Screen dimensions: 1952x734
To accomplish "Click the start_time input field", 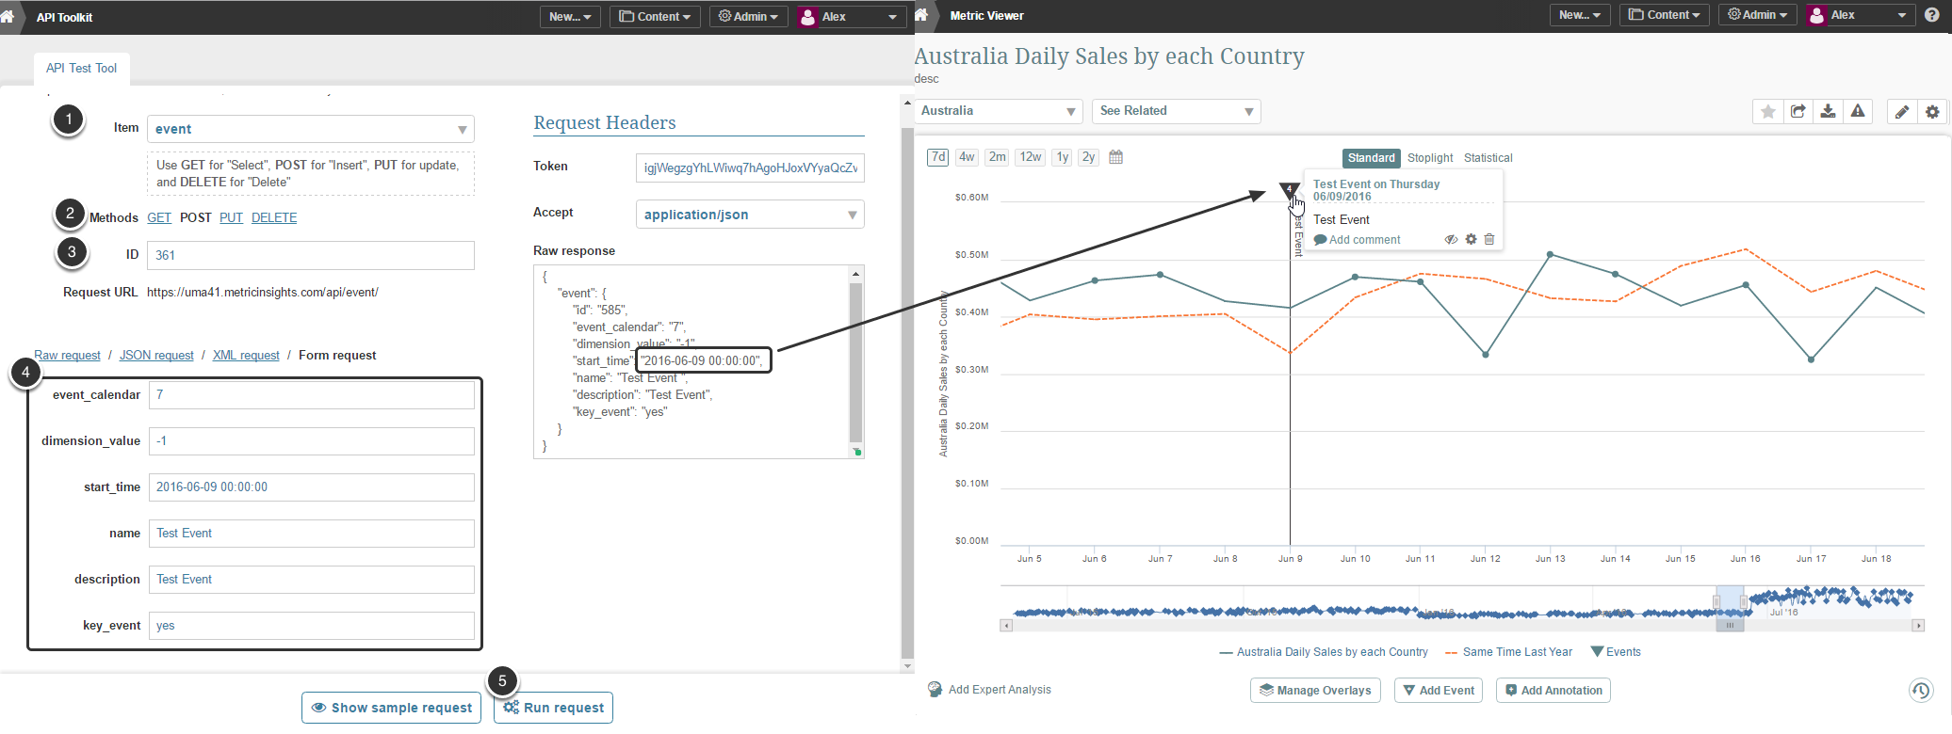I will click(311, 487).
